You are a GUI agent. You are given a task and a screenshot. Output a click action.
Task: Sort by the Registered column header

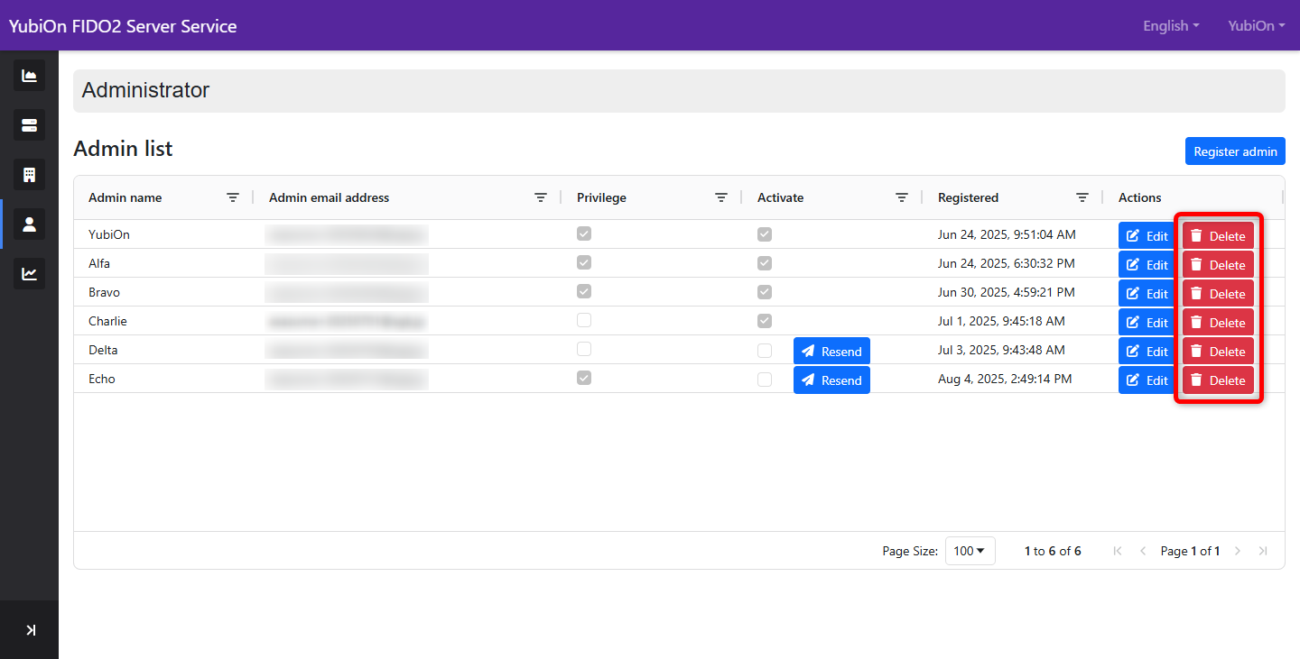(x=968, y=197)
